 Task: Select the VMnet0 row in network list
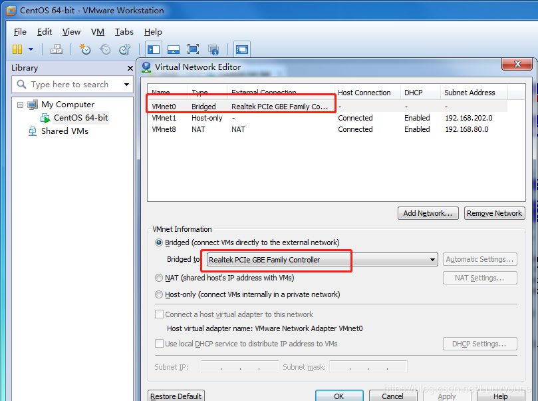click(328, 107)
